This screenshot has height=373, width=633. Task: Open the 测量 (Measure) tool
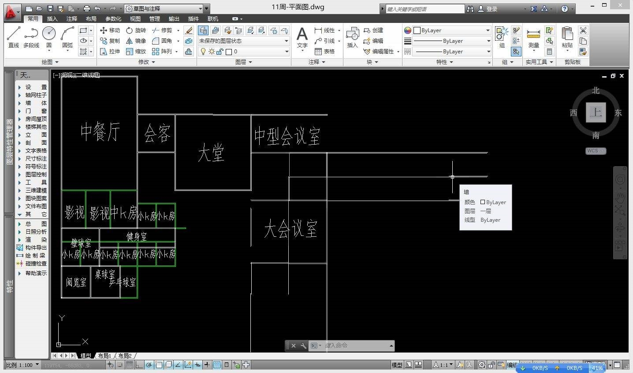[533, 37]
